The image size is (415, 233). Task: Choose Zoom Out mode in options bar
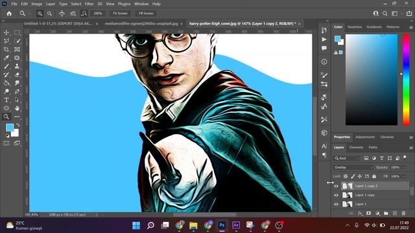[x=49, y=14]
